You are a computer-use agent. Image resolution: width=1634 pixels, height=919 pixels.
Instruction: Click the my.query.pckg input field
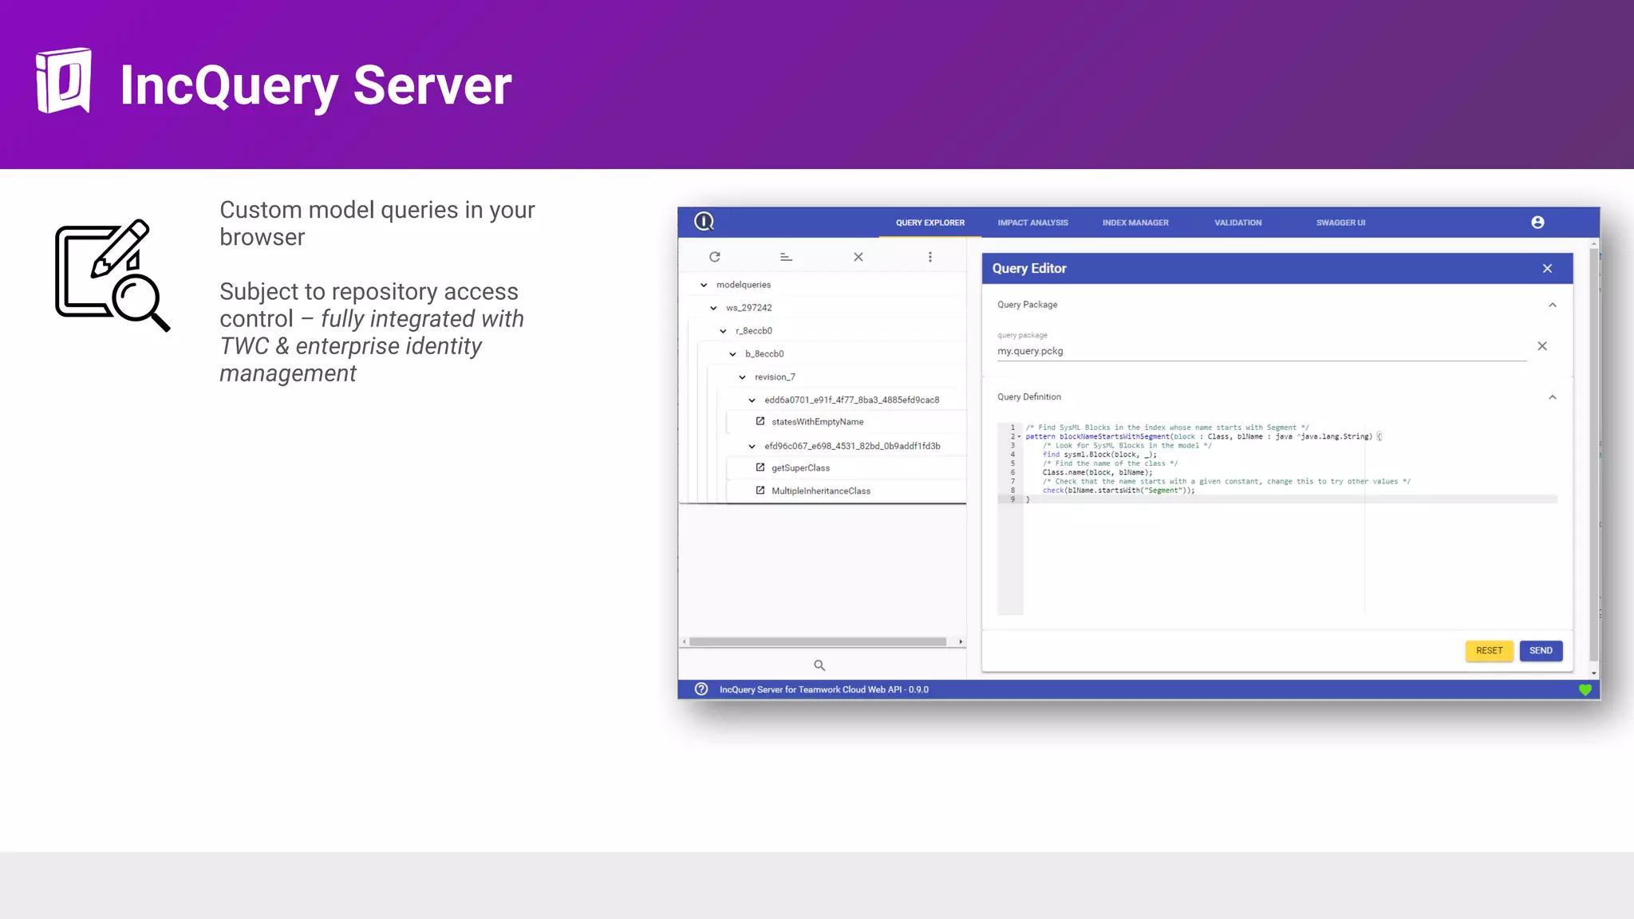coord(1261,351)
